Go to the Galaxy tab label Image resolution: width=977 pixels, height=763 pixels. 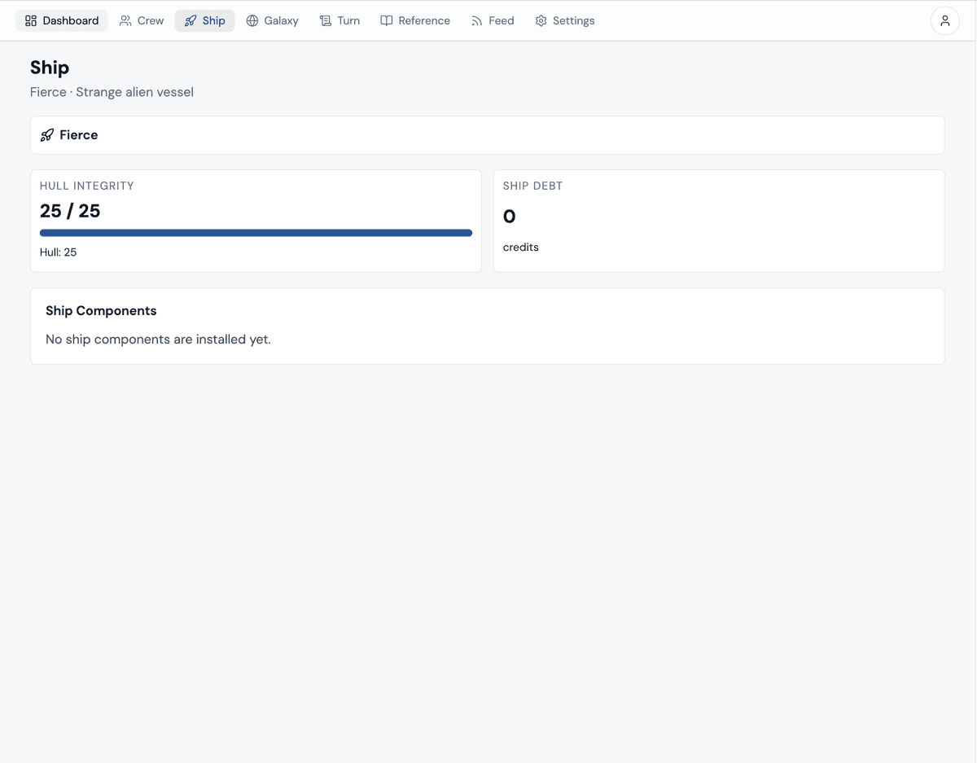pyautogui.click(x=282, y=20)
